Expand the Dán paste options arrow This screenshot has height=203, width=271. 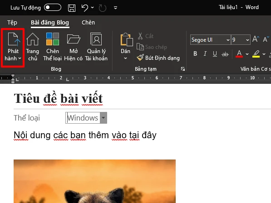tap(125, 58)
